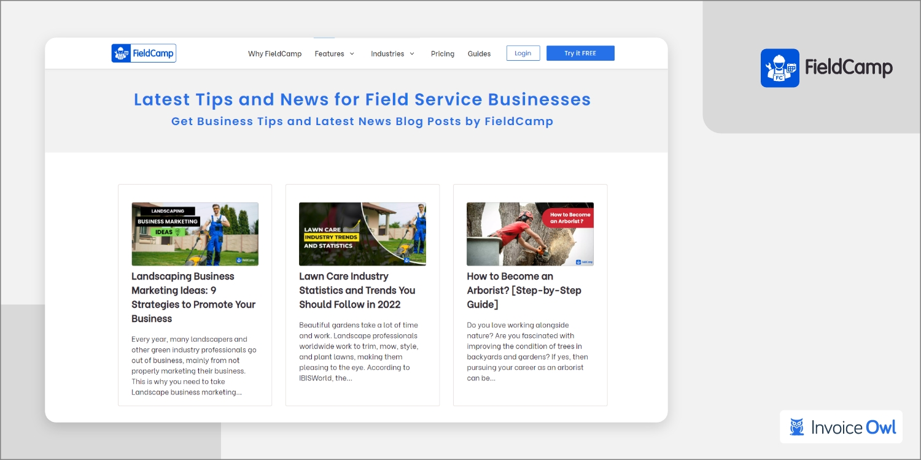
Task: Select the Lawn Care Industry Trends thumbnail
Action: [362, 234]
